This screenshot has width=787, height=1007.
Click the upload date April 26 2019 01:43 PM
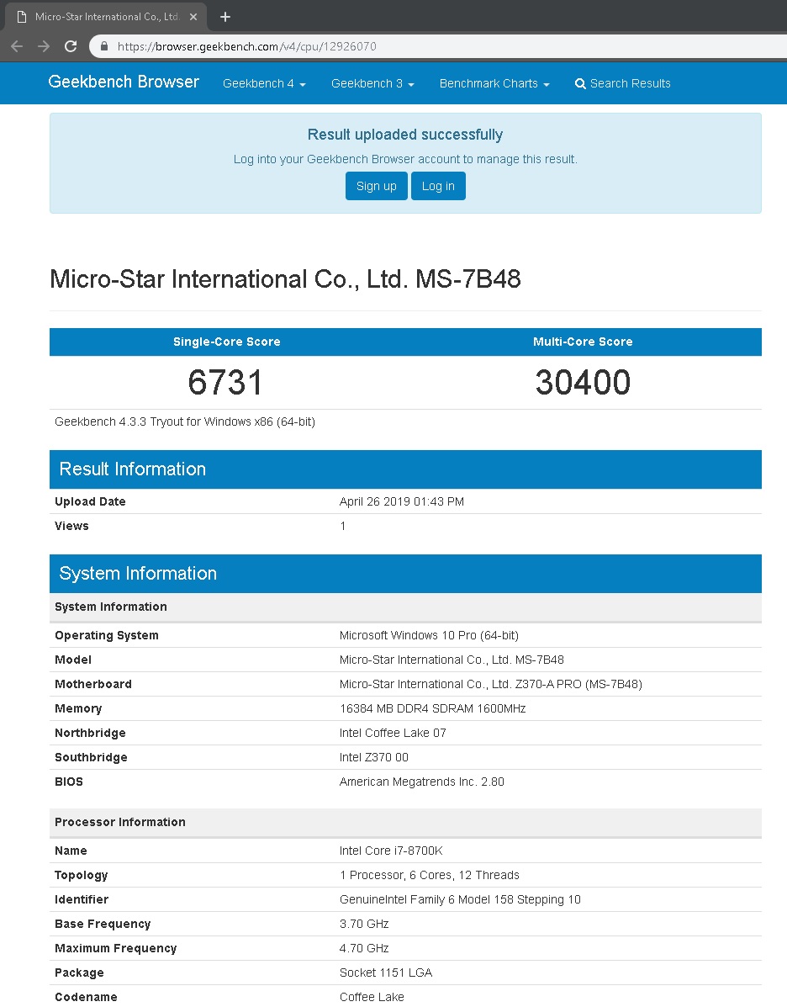point(402,501)
